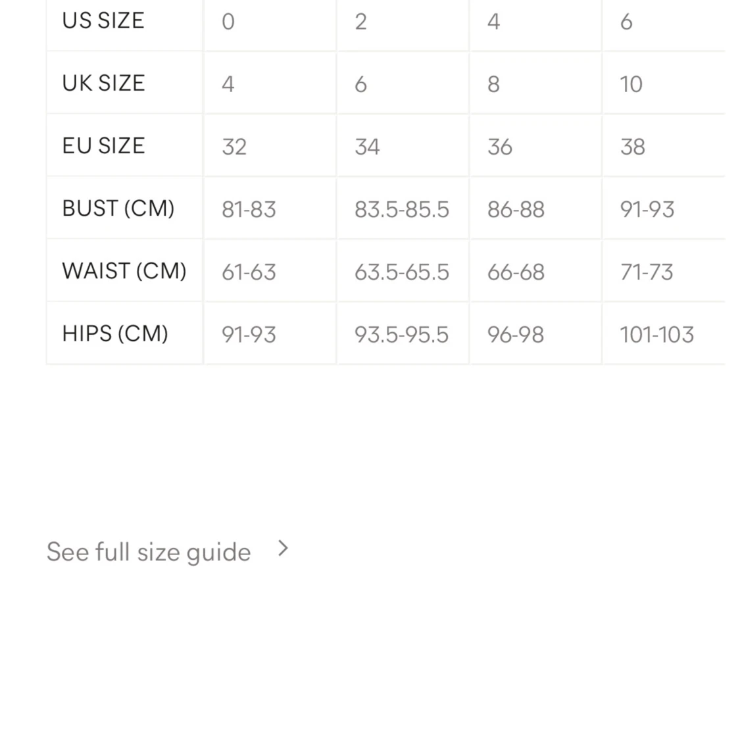The image size is (740, 740).
Task: Click the EU SIZE row label
Action: (x=103, y=146)
